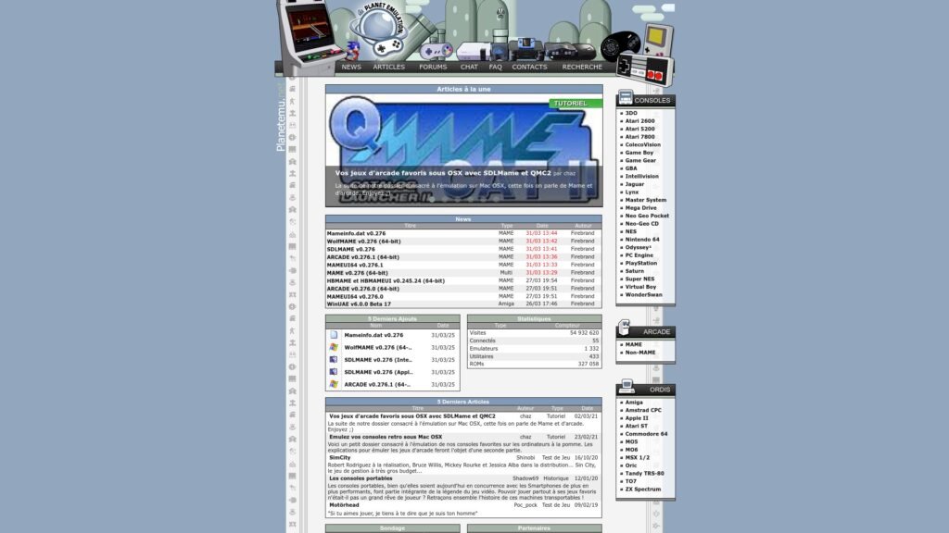Image resolution: width=949 pixels, height=533 pixels.
Task: Go to the ARTICLES section
Action: coord(388,67)
